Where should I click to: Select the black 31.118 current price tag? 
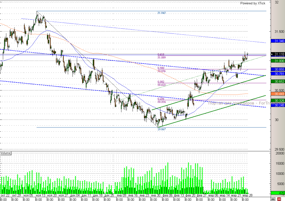click(x=278, y=54)
